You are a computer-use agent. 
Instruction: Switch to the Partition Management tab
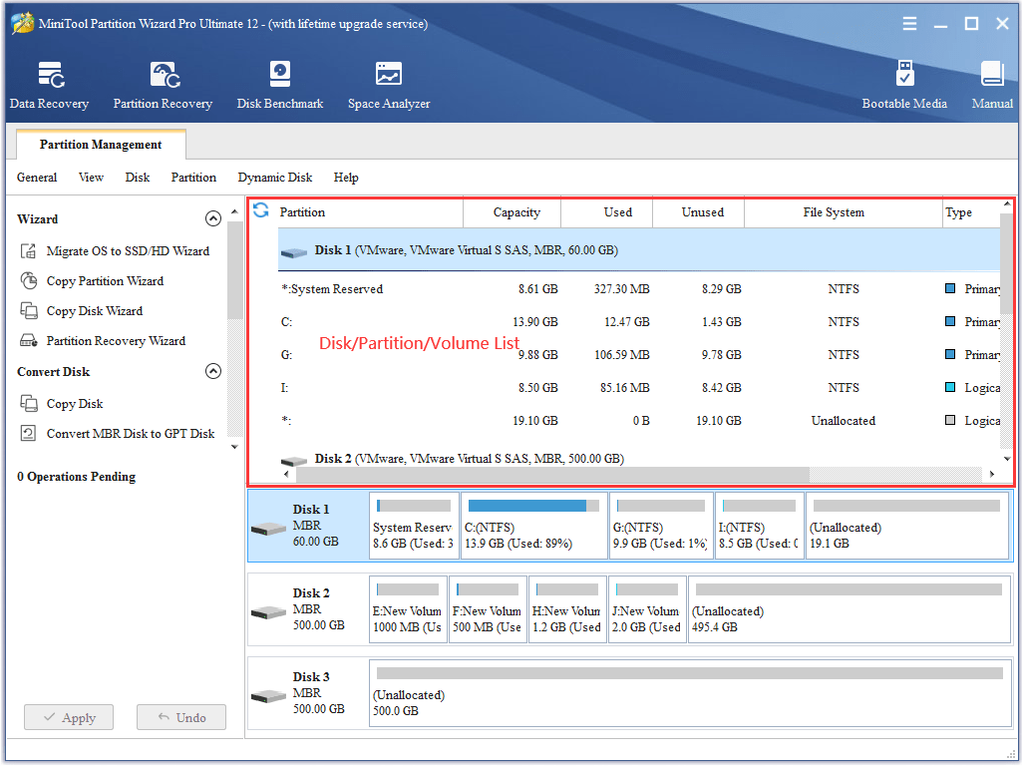[x=100, y=145]
